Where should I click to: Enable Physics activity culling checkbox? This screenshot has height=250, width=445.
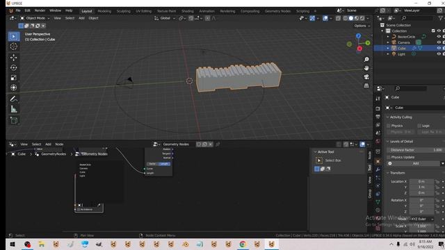[389, 126]
